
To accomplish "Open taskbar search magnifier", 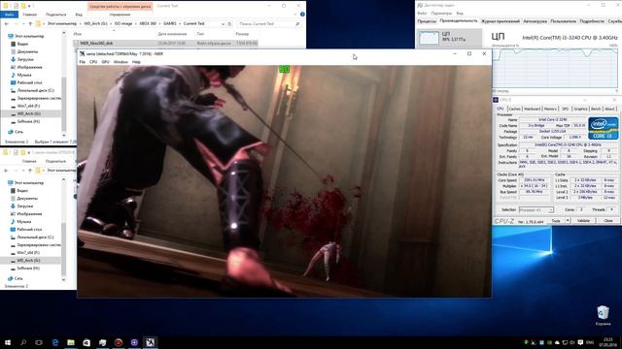I will [23, 342].
